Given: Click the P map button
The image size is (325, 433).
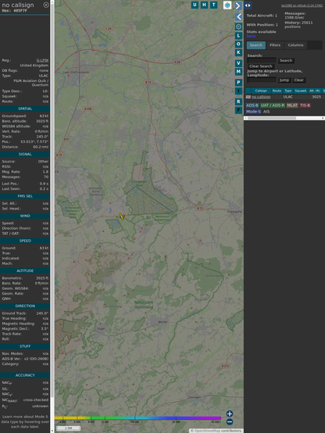Looking at the screenshot, I should click(238, 82).
